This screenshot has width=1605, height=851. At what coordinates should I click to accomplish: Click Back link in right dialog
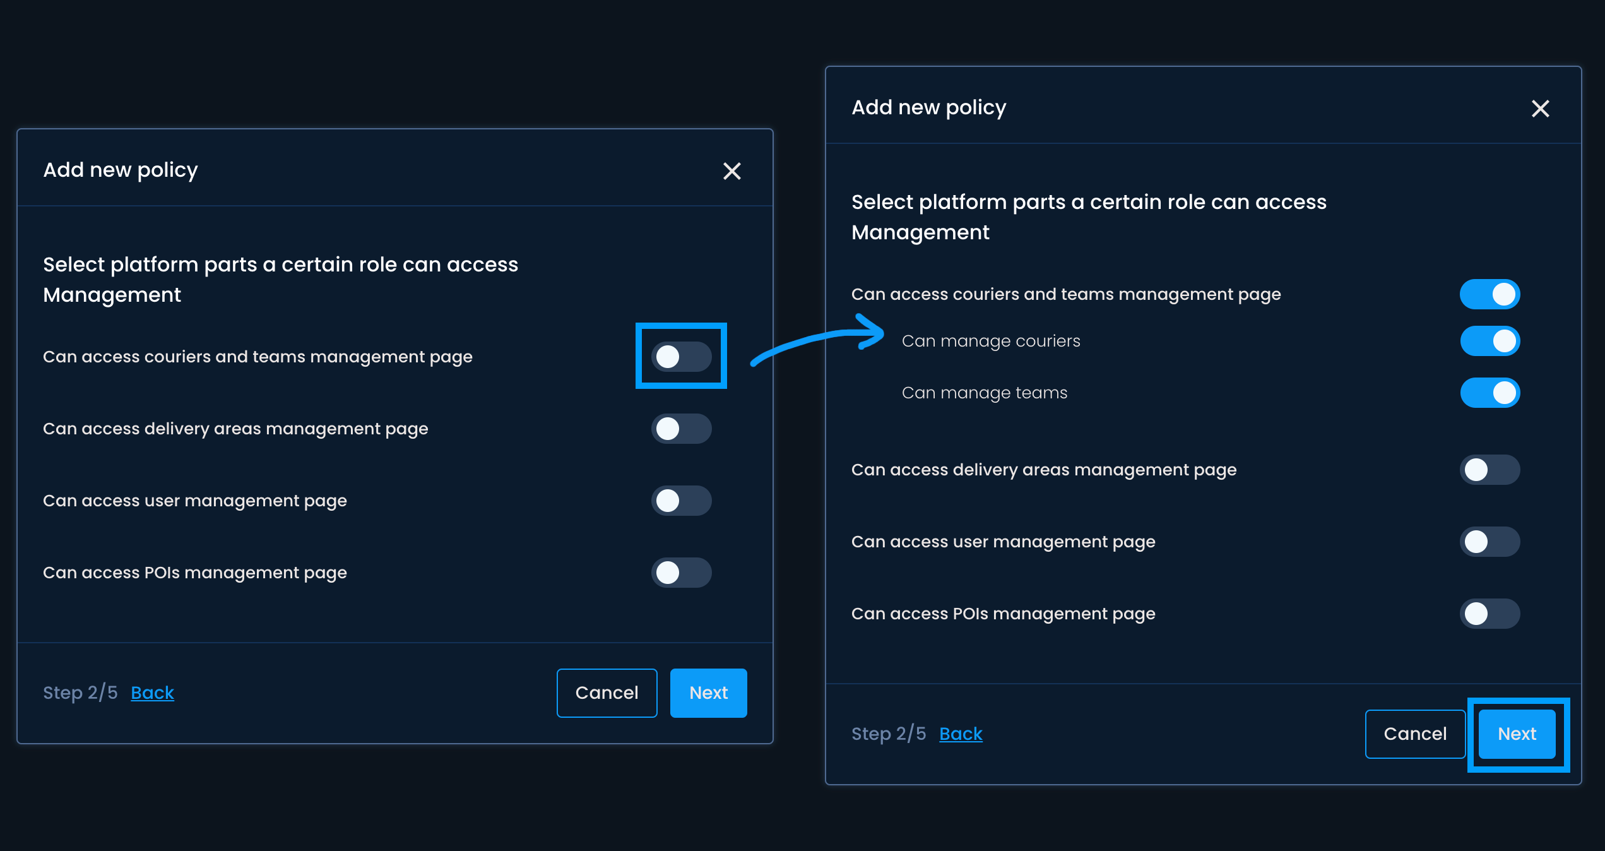point(961,734)
